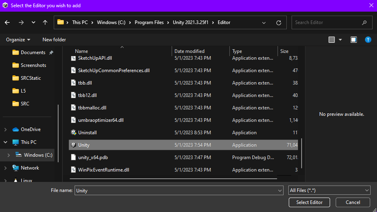Screen dimensions: 377x212
Task: Click the file list vertical scrollbar
Action: (x=302, y=153)
